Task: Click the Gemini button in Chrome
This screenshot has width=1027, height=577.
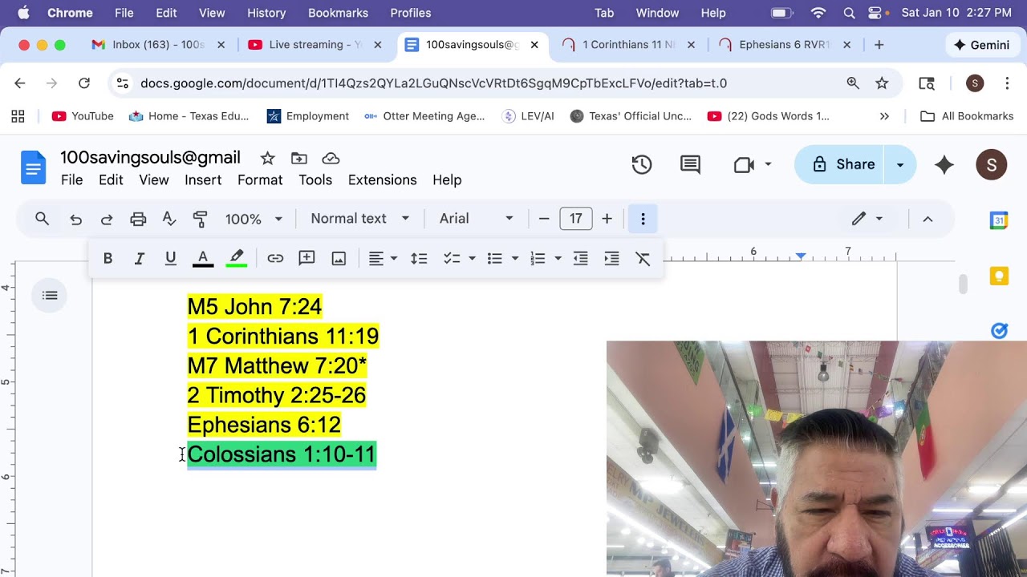Action: coord(982,45)
